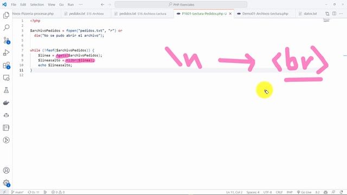The image size is (347, 195).
Task: Open the Testing flask view
Action: (x=6, y=90)
